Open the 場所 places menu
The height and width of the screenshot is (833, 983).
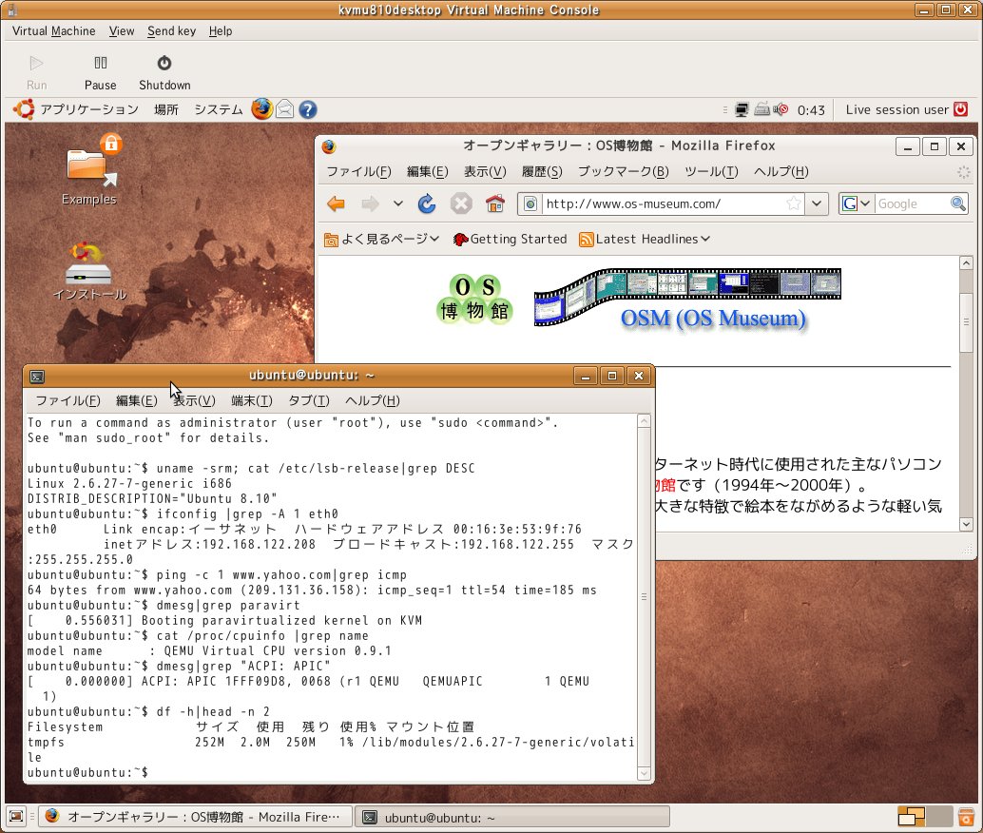pyautogui.click(x=166, y=109)
